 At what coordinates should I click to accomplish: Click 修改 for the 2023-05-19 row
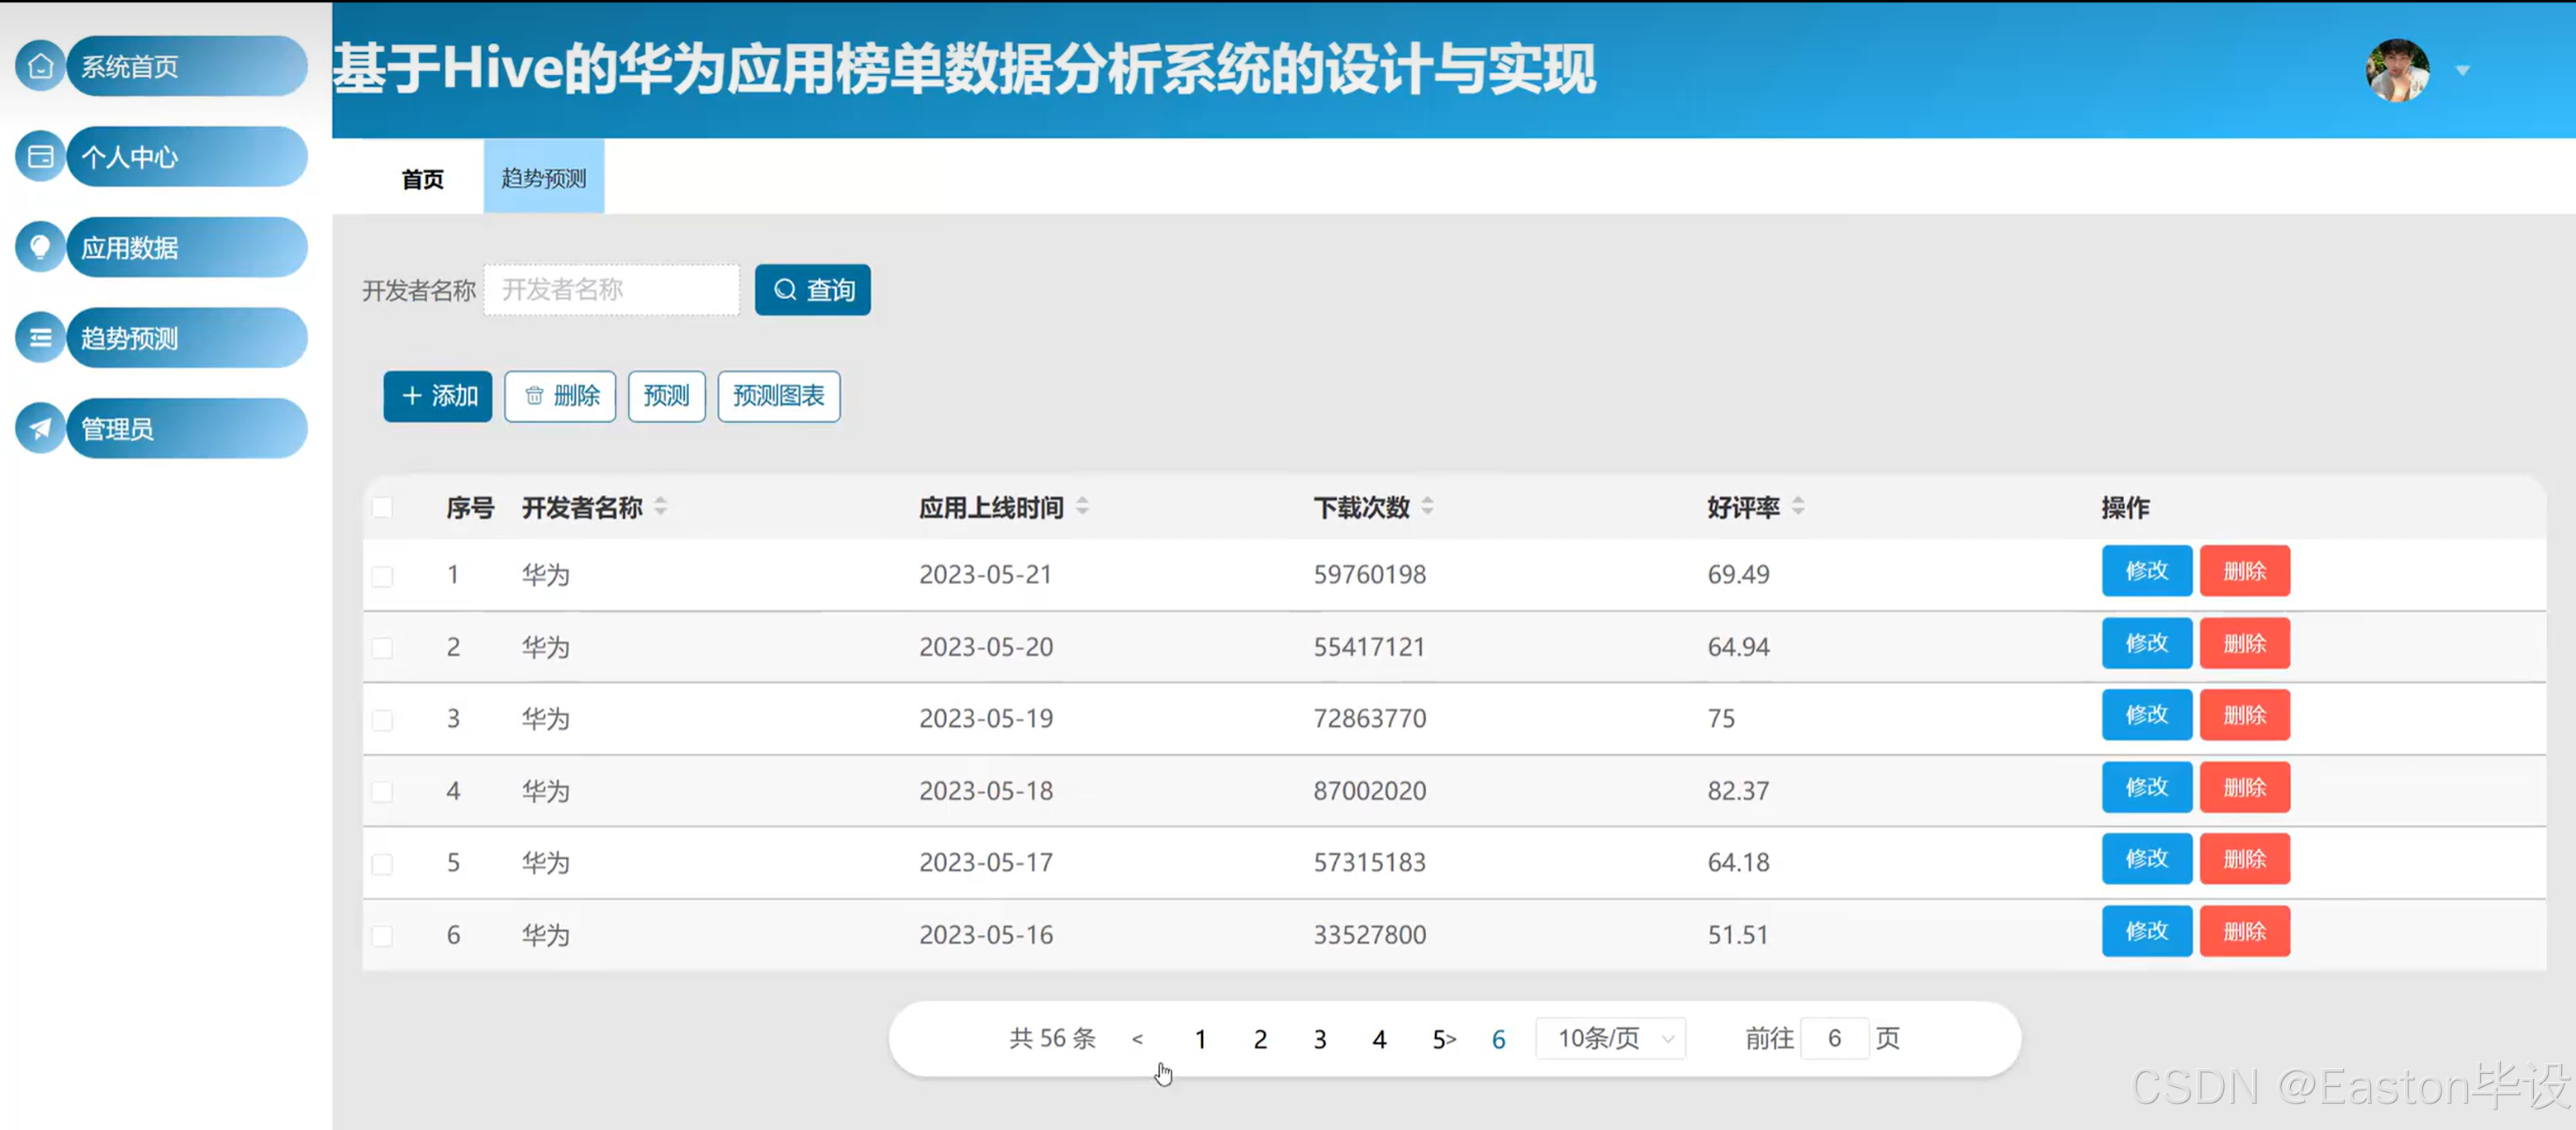tap(2147, 715)
